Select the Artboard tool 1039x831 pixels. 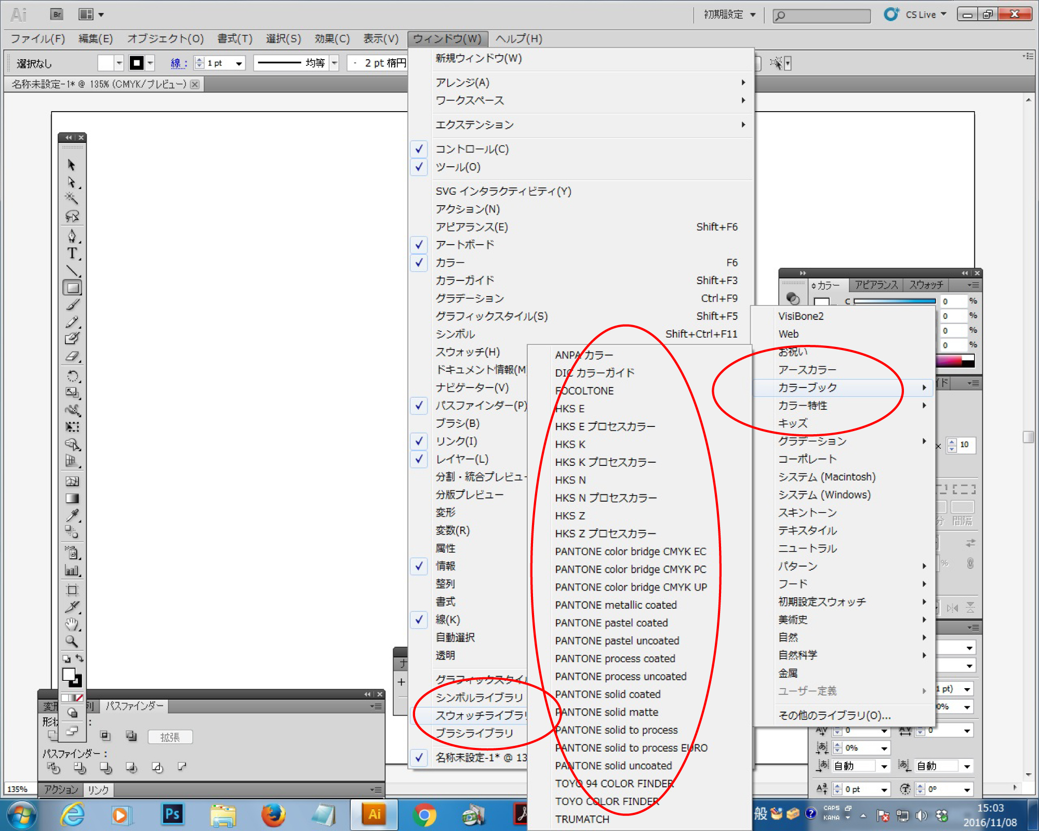(x=72, y=590)
